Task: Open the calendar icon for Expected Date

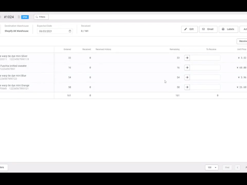Action: point(70,31)
